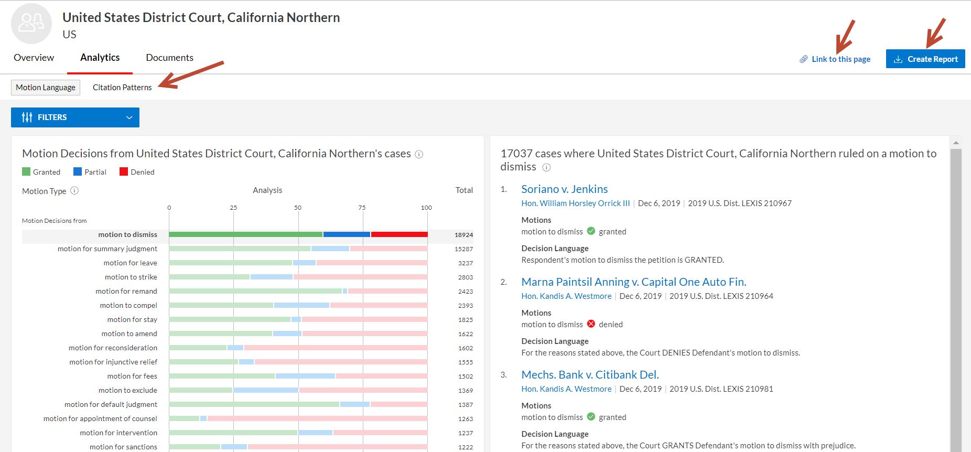The width and height of the screenshot is (971, 452).
Task: Expand the FILTERS dropdown chevron
Action: 129,117
